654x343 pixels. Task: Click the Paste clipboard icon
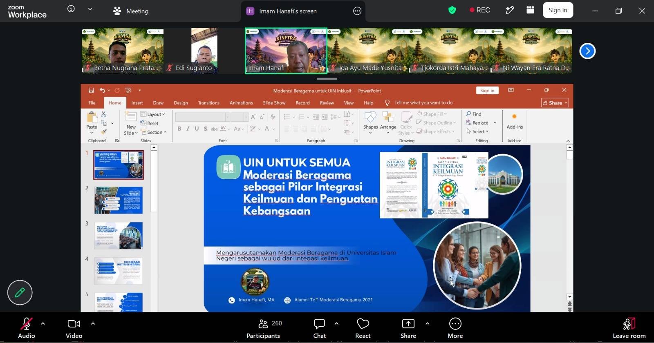point(92,118)
